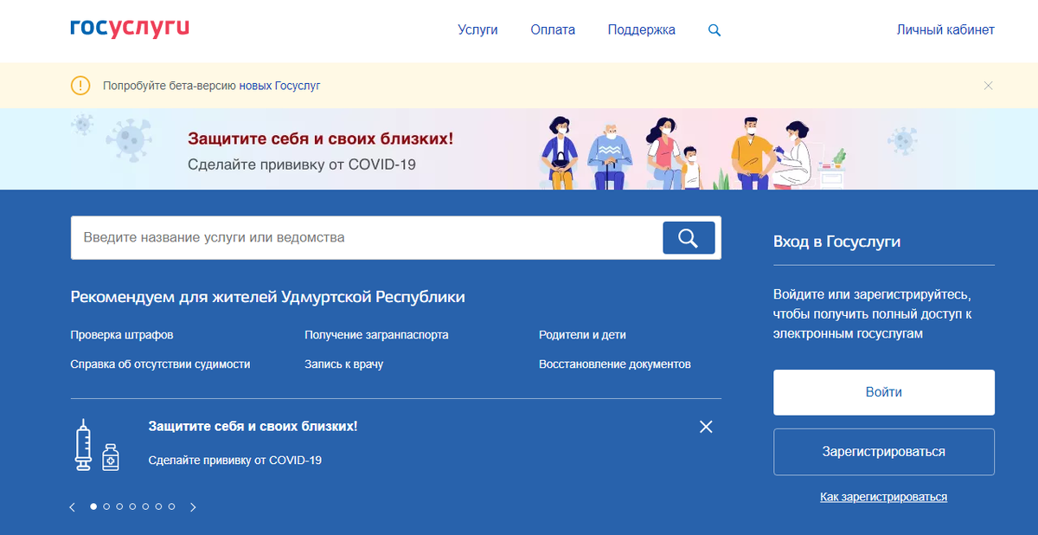The image size is (1038, 535).
Task: Select the fifth carousel dot
Action: point(145,506)
